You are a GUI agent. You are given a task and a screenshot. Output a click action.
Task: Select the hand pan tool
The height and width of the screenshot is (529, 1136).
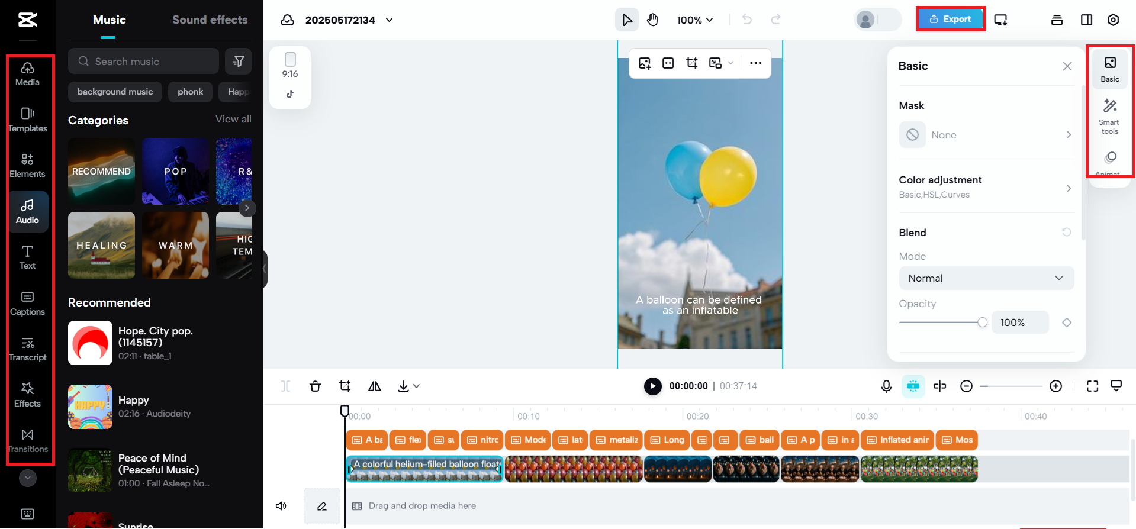point(652,20)
